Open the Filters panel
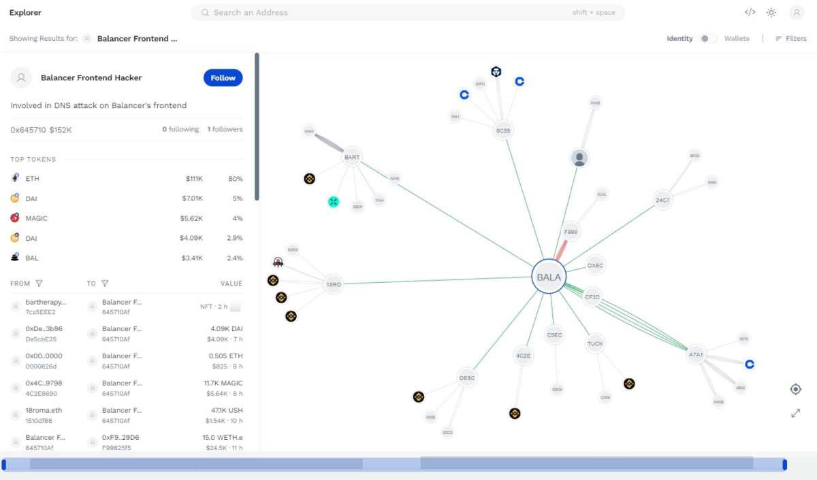 791,39
